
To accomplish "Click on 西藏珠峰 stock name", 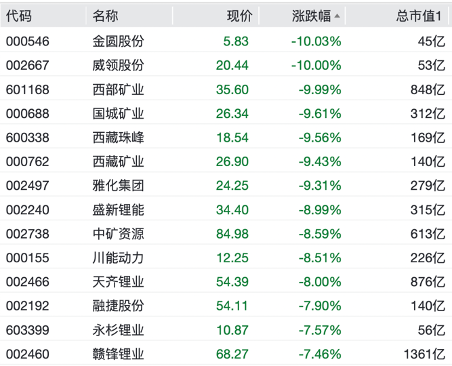I will 119,138.
